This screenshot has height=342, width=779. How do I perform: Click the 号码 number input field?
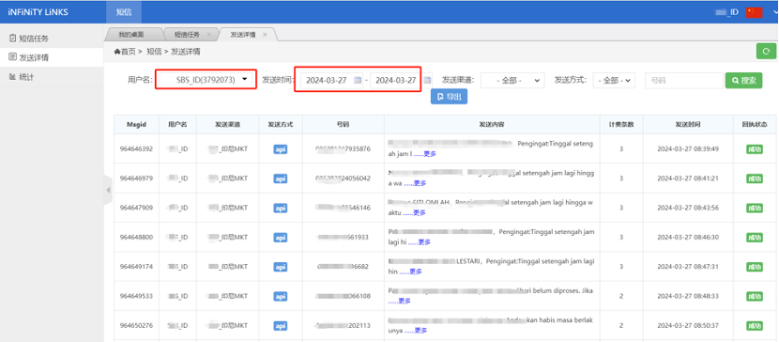(684, 81)
